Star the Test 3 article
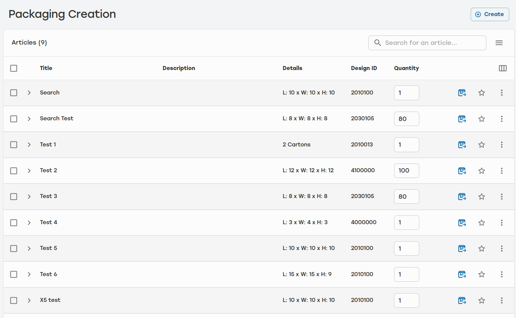516x318 pixels. [x=482, y=196]
